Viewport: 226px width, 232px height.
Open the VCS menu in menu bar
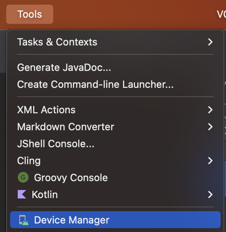pos(221,14)
